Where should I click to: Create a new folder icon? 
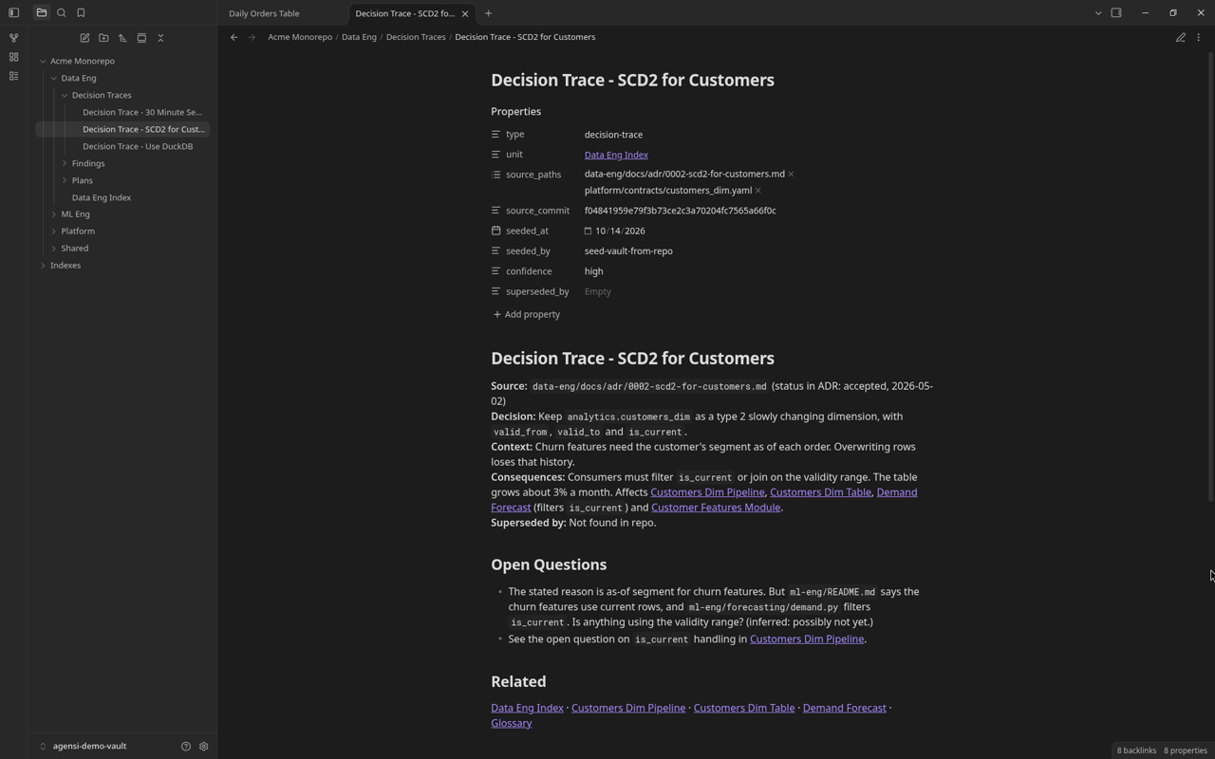[103, 38]
